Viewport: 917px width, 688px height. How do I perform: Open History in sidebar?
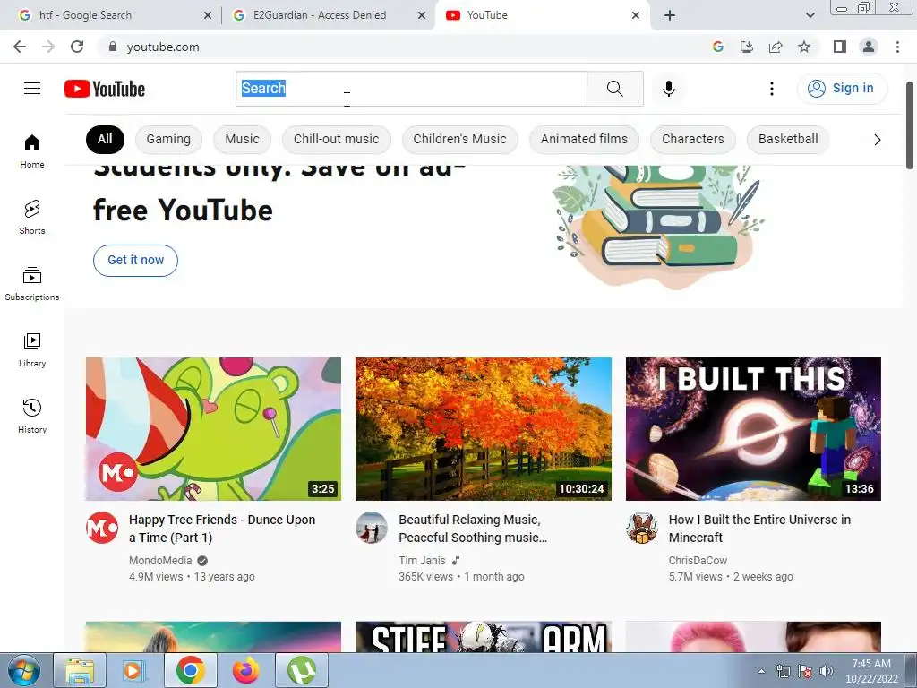click(x=32, y=416)
